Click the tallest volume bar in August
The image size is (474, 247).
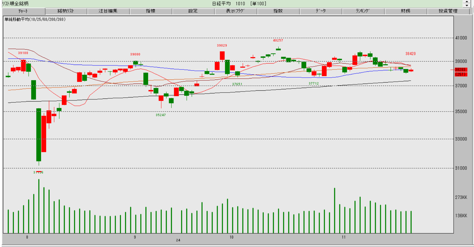tap(39, 206)
